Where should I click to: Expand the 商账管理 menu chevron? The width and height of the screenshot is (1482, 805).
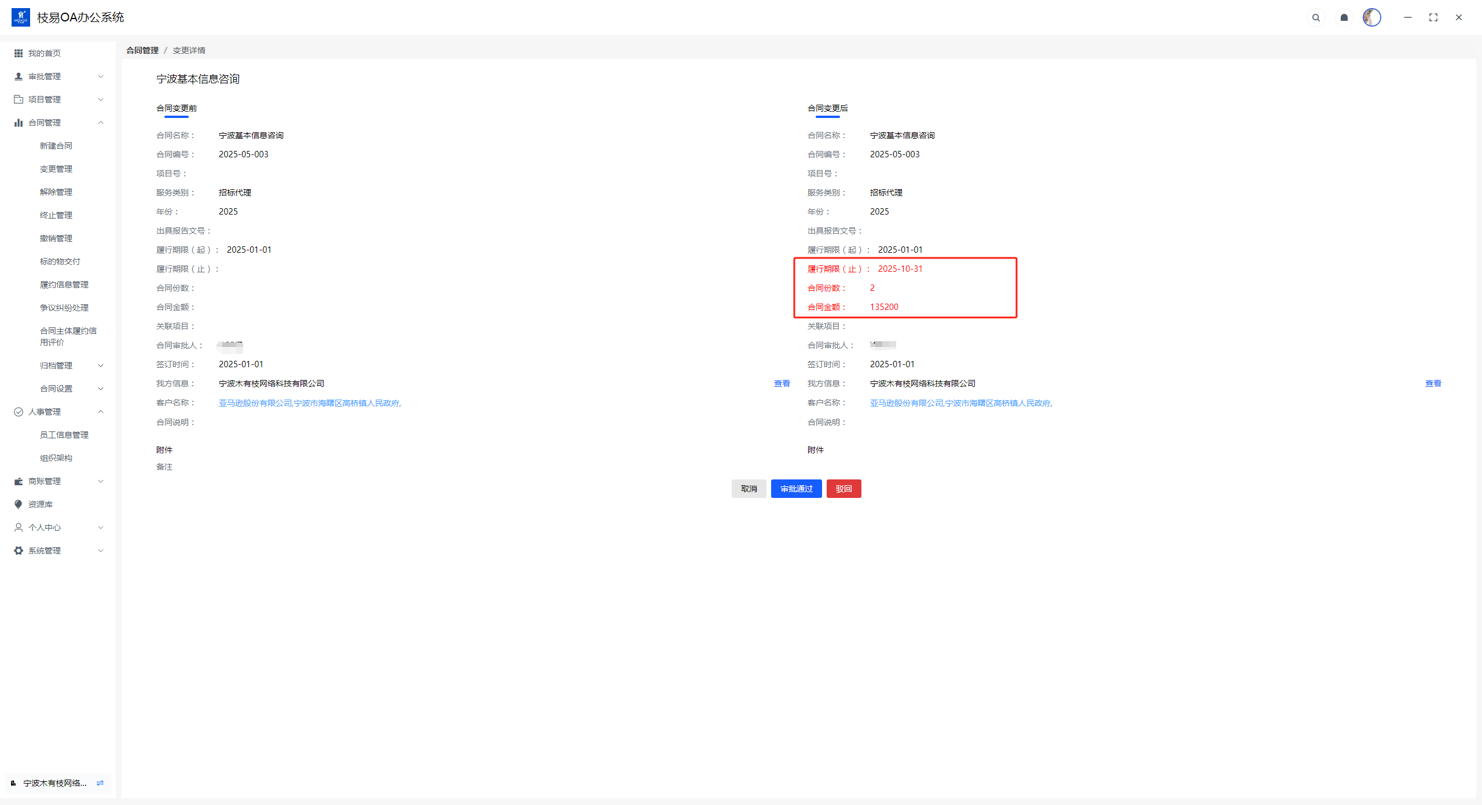pos(101,481)
